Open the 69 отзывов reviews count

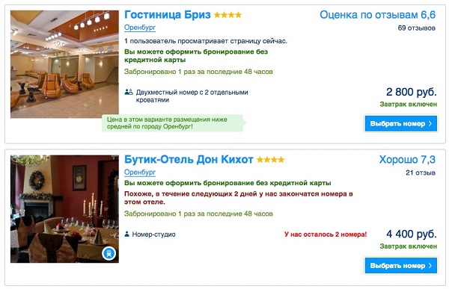click(417, 28)
